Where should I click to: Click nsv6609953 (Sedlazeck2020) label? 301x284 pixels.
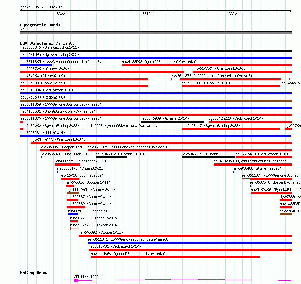tap(81, 161)
